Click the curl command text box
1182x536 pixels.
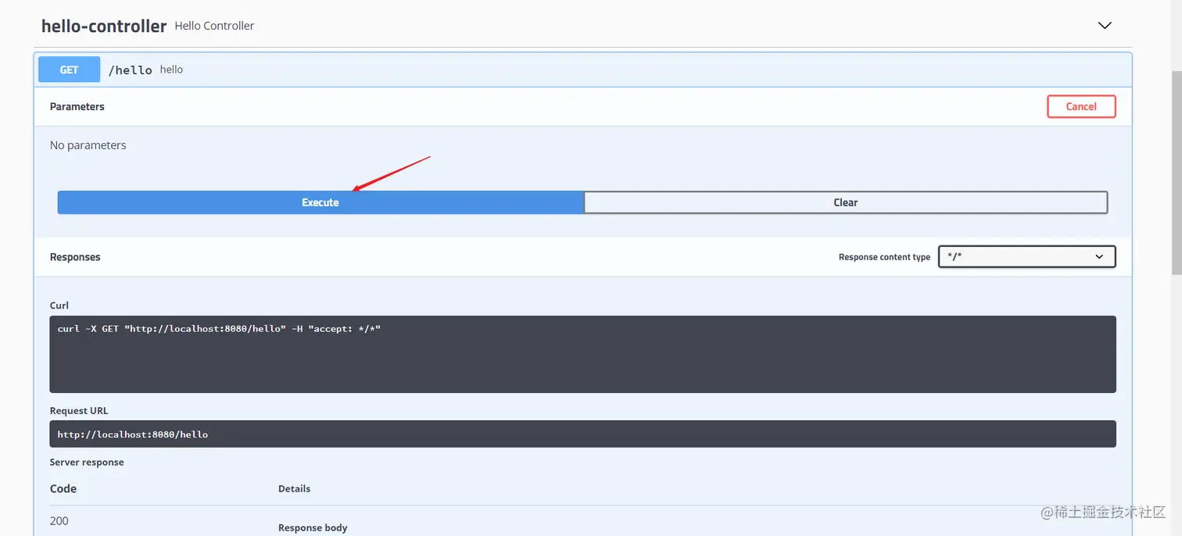(582, 354)
